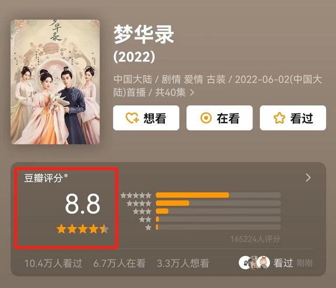Click the orange star rating under 8.8
Image resolution: width=336 pixels, height=288 pixels.
tap(82, 229)
